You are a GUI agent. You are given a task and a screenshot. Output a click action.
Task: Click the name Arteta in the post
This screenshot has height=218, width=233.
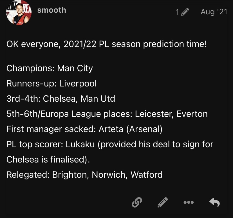click(111, 129)
